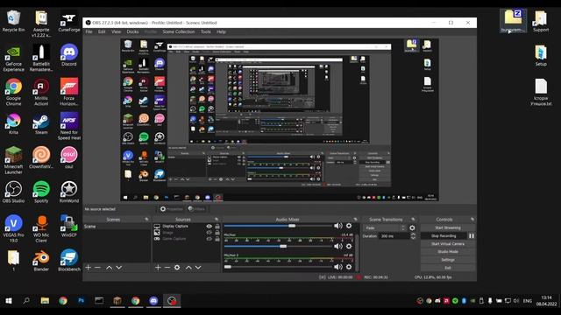Screen dimensions: 561x315
Task: Open the OBS Studio desktop shortcut
Action: click(13, 192)
